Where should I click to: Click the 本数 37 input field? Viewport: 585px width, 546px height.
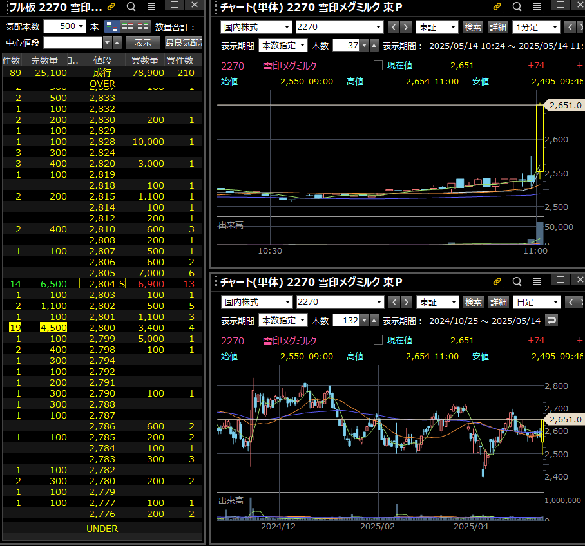click(346, 46)
